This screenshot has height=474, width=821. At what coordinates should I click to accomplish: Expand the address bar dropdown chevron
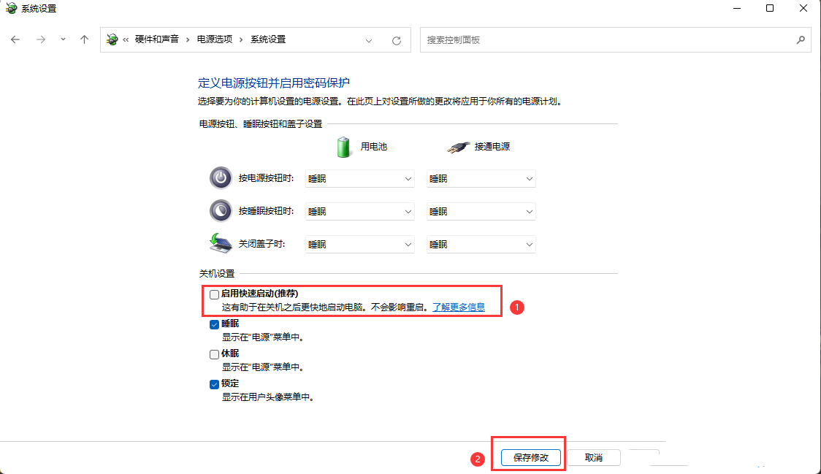(369, 40)
